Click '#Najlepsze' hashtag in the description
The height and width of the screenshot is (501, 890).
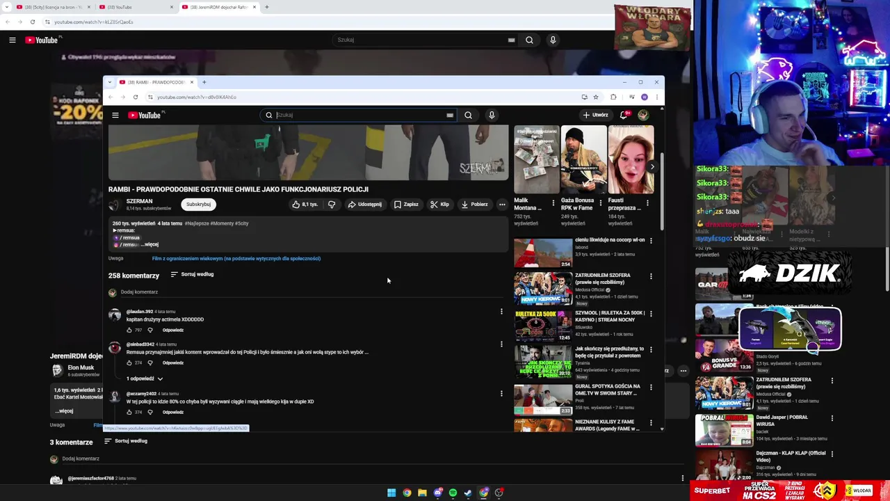[197, 223]
